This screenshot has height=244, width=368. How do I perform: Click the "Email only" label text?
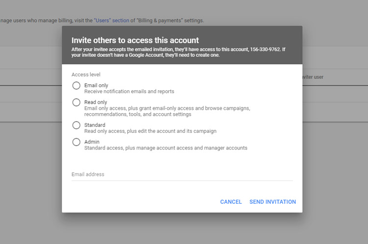coord(96,85)
